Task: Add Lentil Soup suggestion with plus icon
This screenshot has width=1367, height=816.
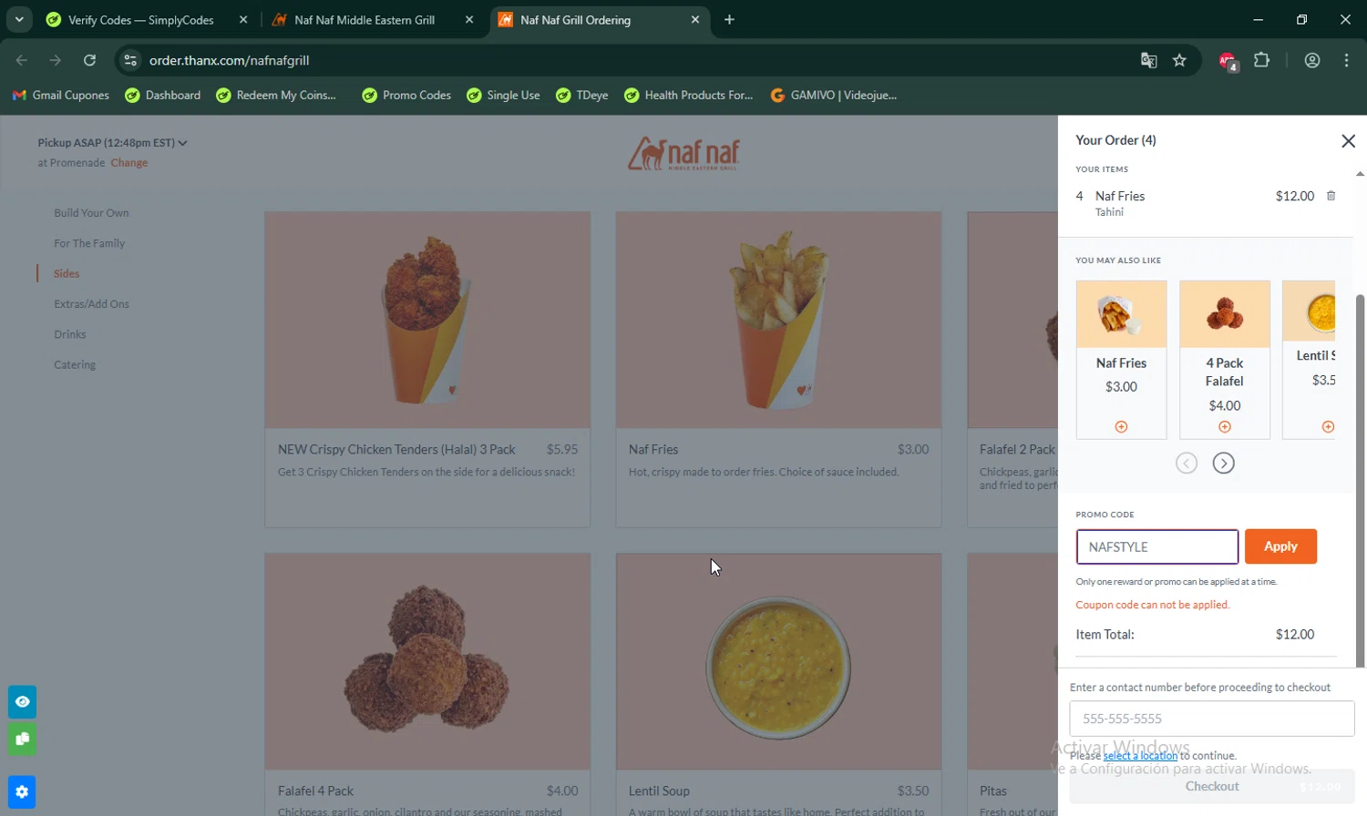Action: pos(1328,427)
